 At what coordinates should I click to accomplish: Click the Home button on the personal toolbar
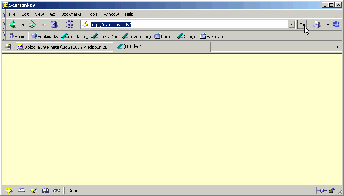(x=16, y=36)
